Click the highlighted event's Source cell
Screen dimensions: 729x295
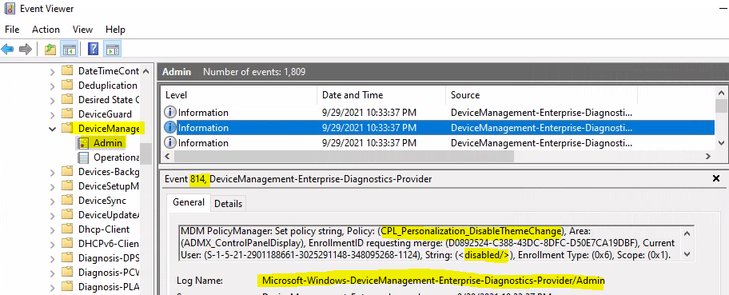pyautogui.click(x=542, y=127)
